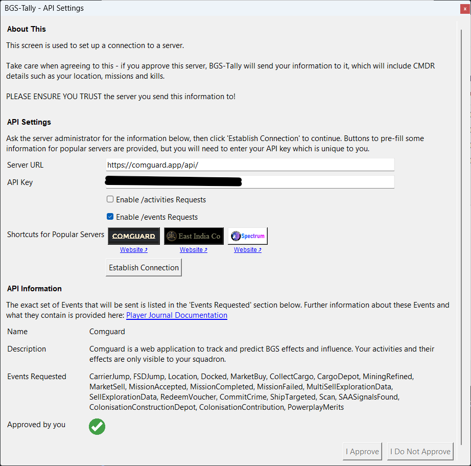Focus the API Key input field
Viewport: 471px width, 466px height.
pos(250,182)
